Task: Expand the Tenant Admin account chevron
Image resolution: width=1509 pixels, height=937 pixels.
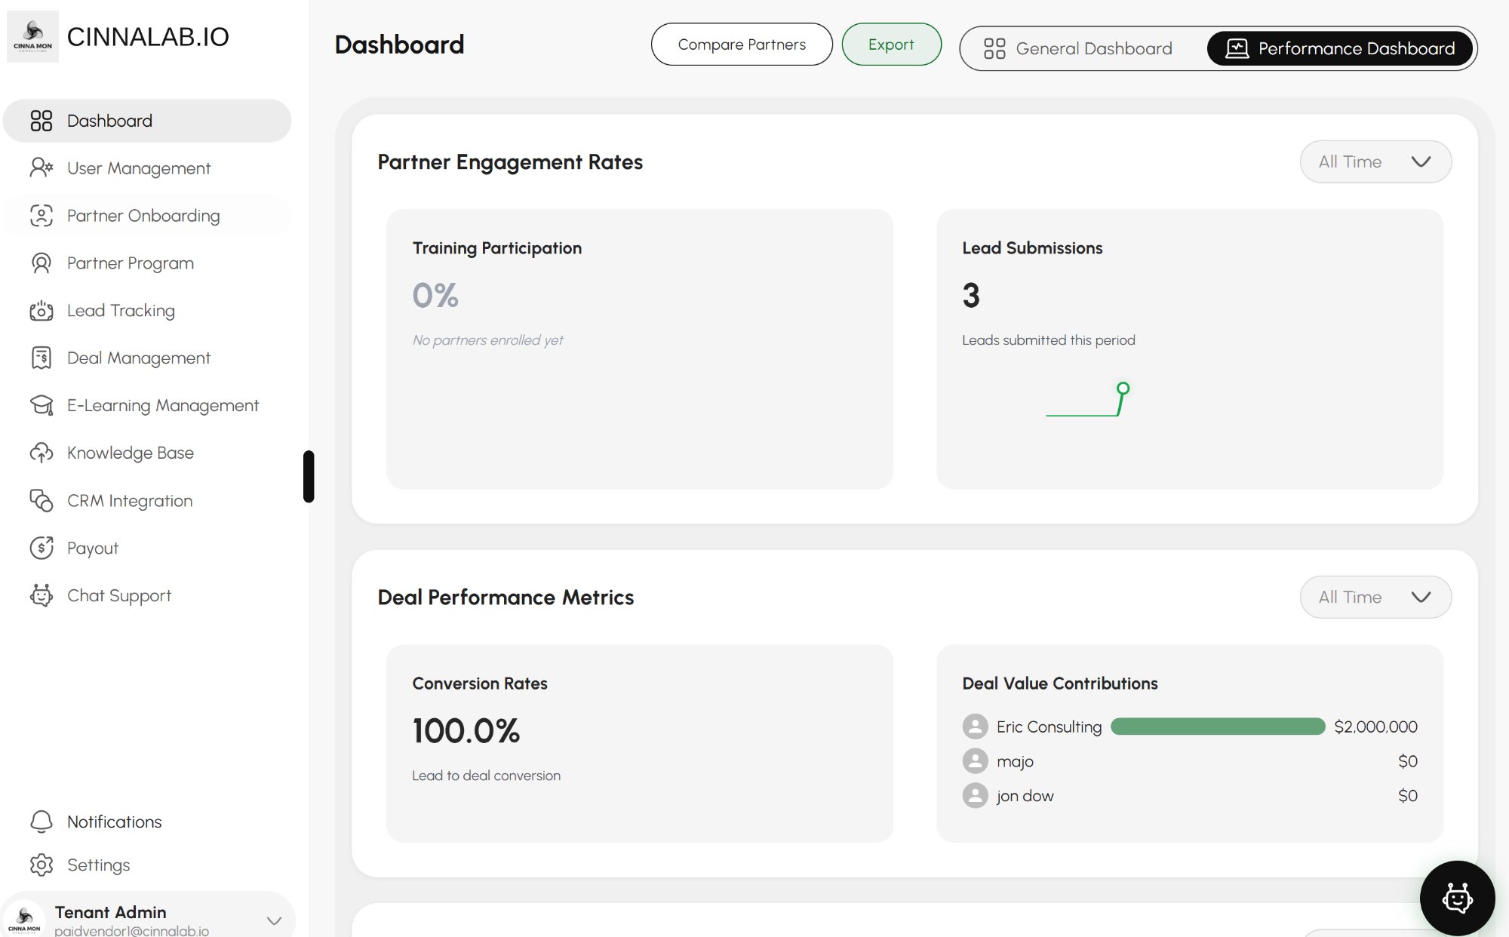Action: coord(274,920)
